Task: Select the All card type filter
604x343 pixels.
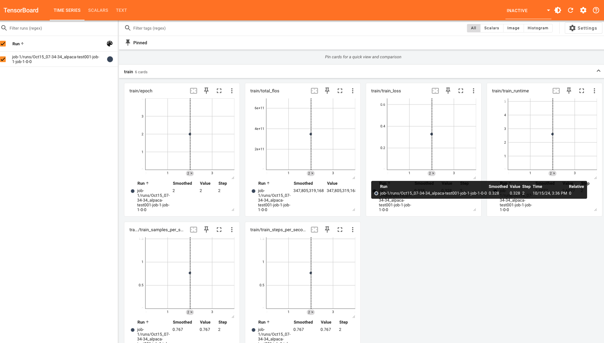Action: pyautogui.click(x=474, y=28)
